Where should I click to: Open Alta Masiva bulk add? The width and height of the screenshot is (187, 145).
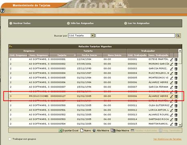(101, 131)
